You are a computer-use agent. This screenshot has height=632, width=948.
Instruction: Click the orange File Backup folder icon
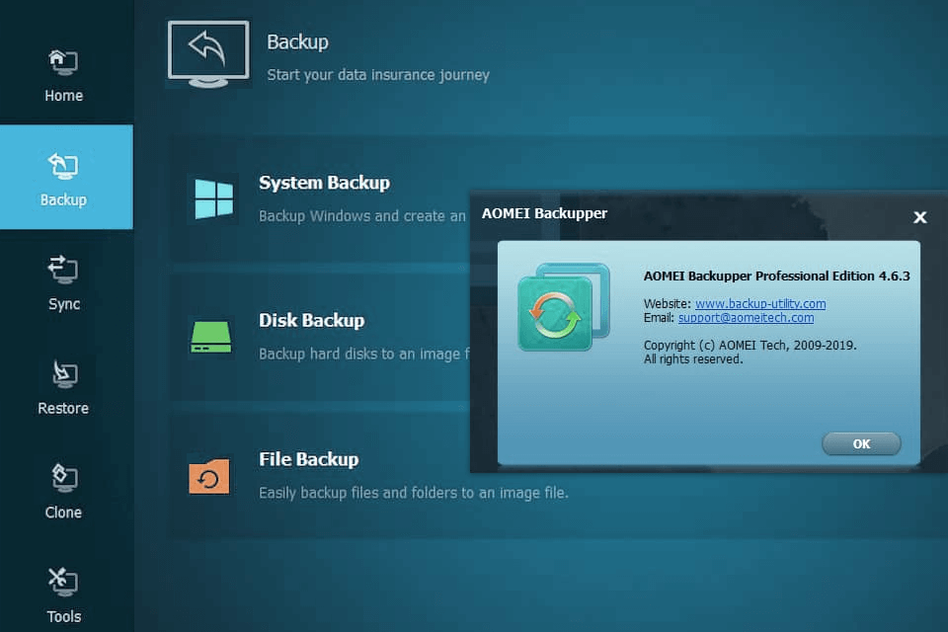[209, 476]
